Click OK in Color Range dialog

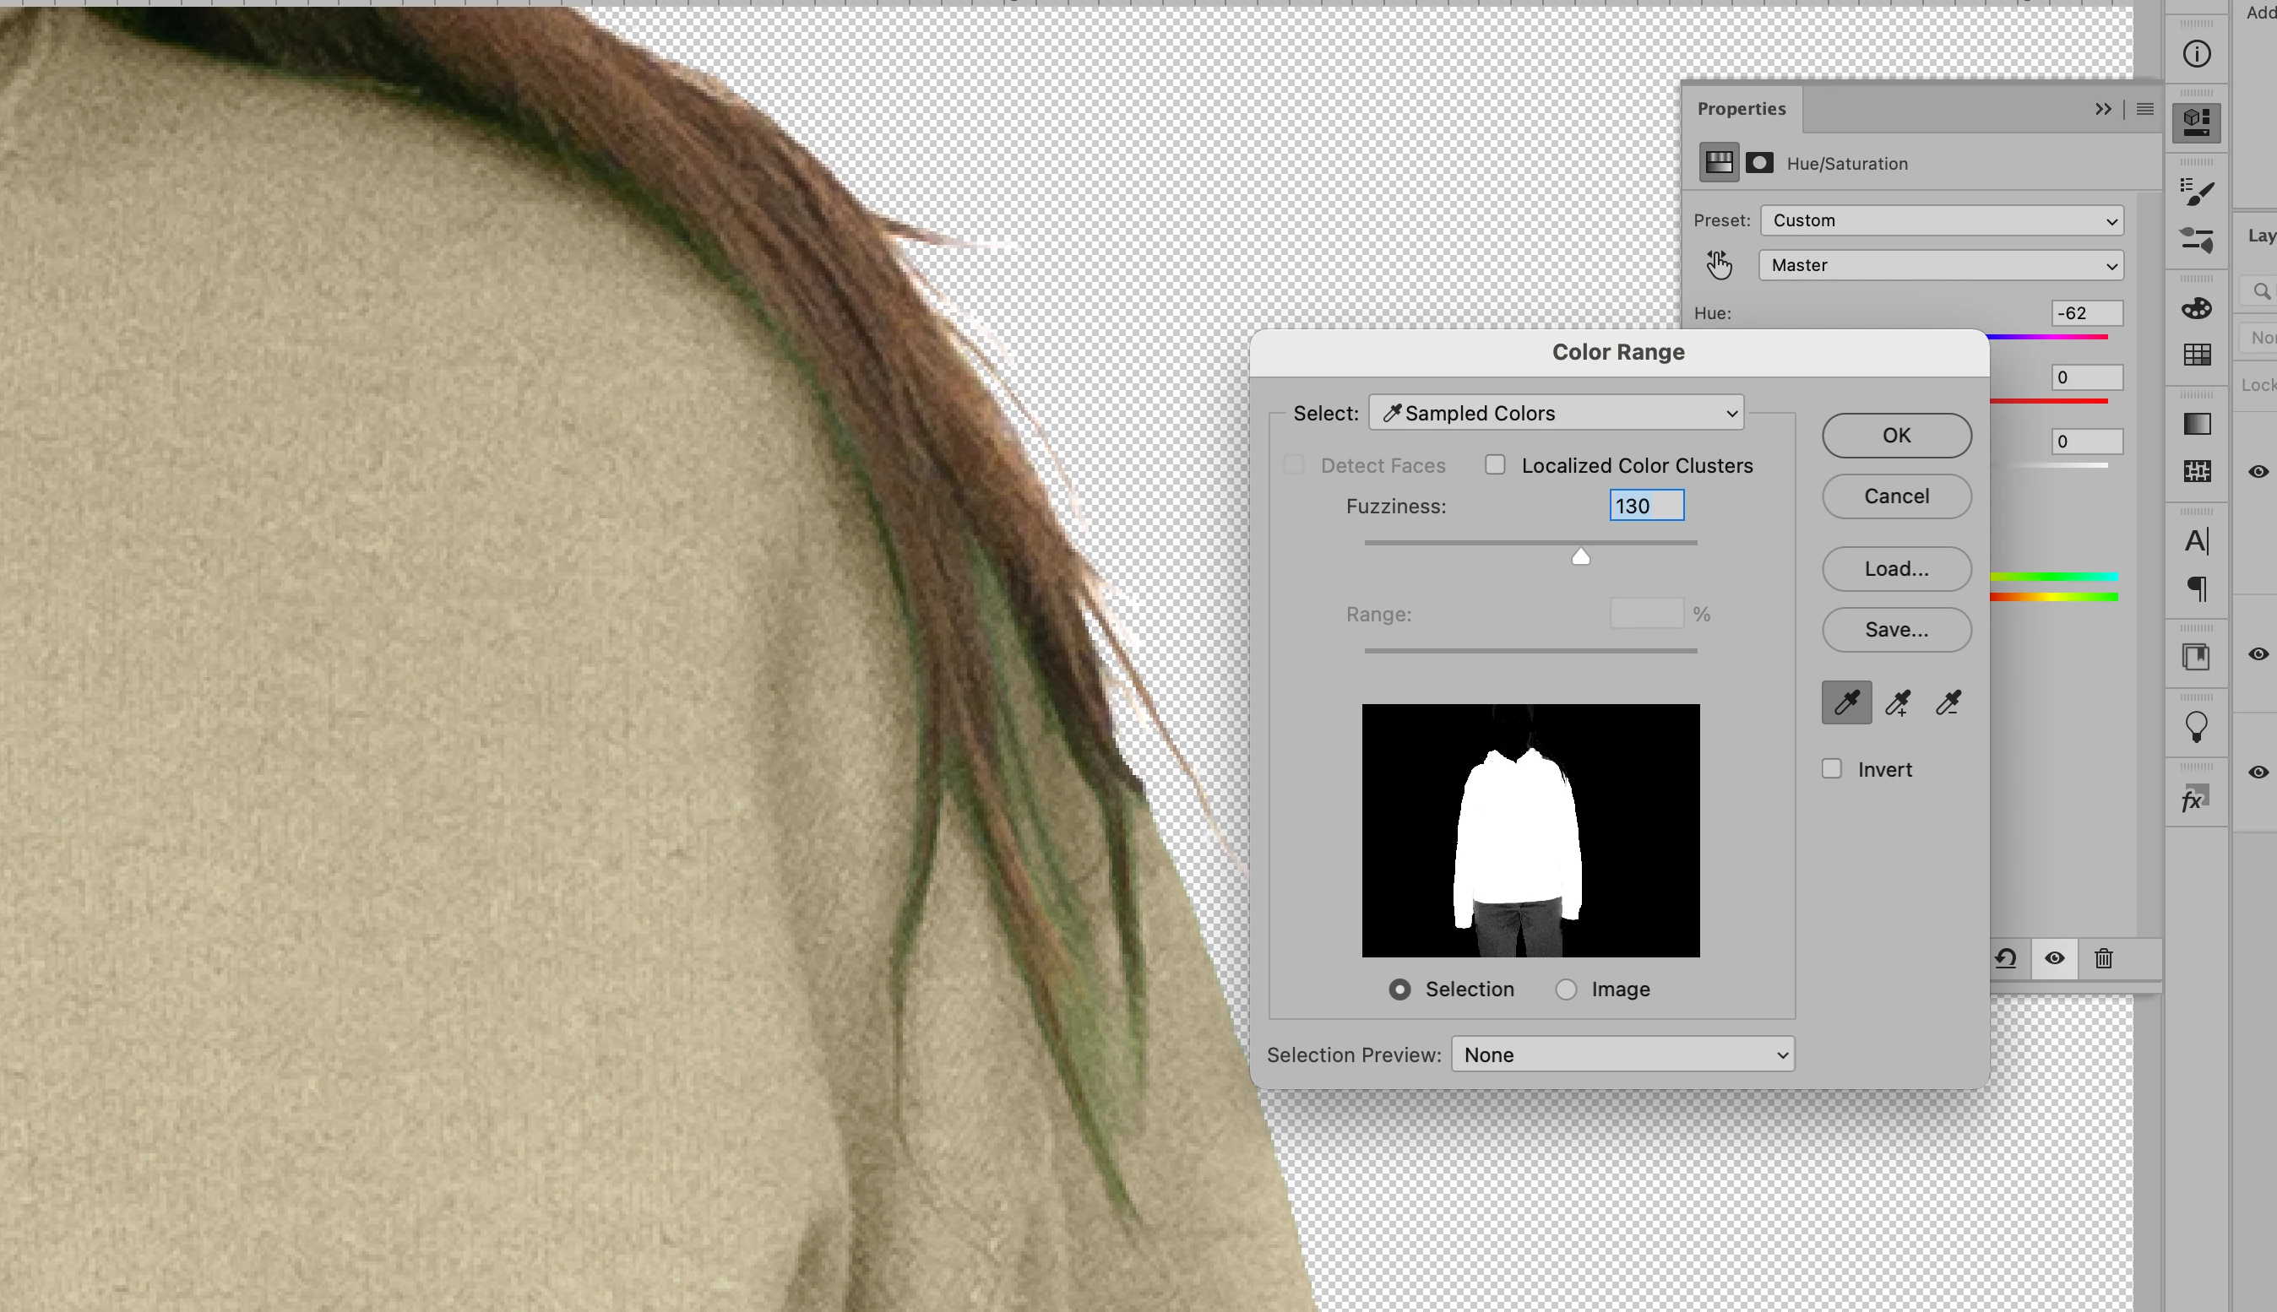(1896, 436)
